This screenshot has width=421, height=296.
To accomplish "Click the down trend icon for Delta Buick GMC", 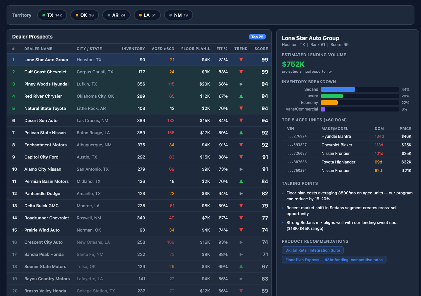I will point(241,206).
